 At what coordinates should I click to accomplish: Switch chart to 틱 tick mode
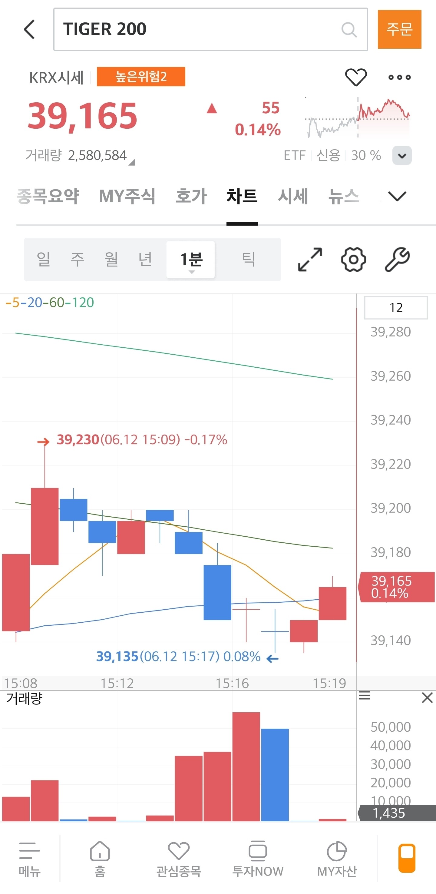[x=248, y=259]
